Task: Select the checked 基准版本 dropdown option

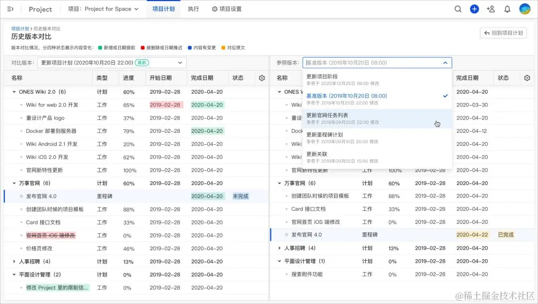Action: [377, 99]
